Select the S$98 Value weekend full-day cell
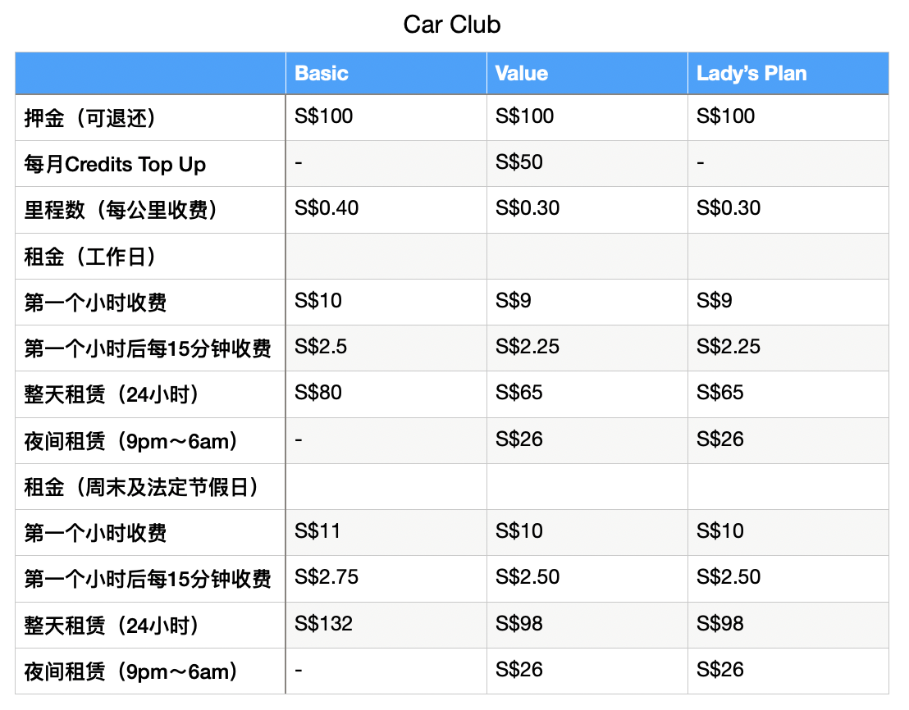 click(x=519, y=623)
